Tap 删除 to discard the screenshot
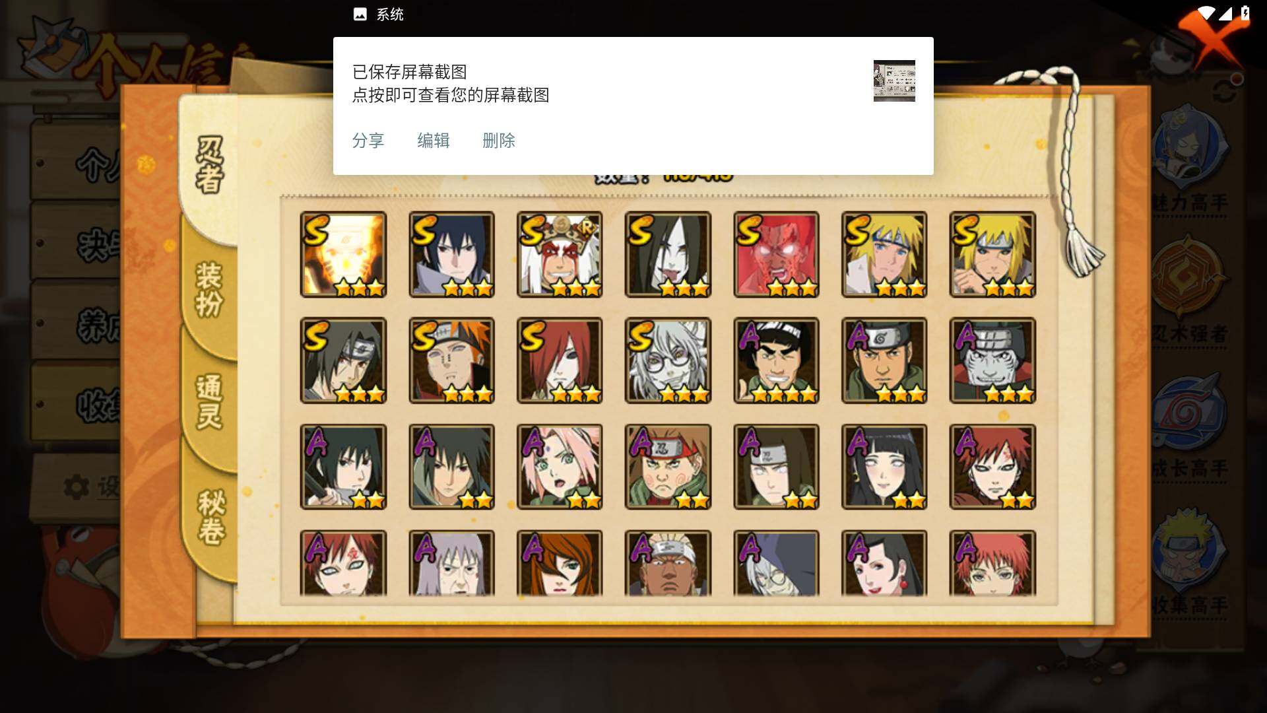Screen dimensions: 1267x713 coord(499,141)
